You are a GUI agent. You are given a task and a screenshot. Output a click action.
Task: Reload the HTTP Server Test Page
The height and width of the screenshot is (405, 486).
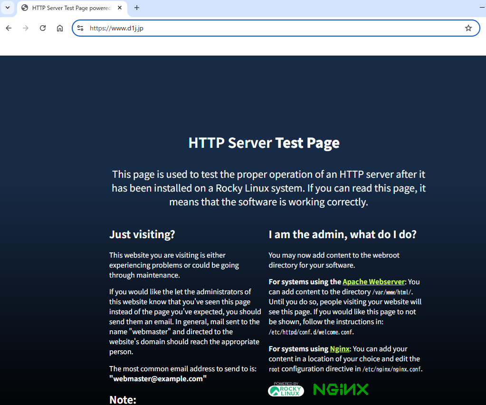pos(43,28)
